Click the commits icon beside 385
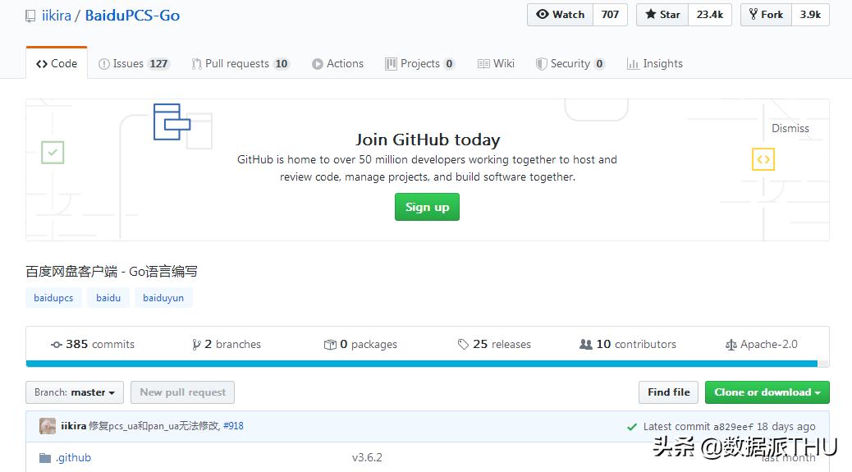The width and height of the screenshot is (852, 472). pos(56,345)
